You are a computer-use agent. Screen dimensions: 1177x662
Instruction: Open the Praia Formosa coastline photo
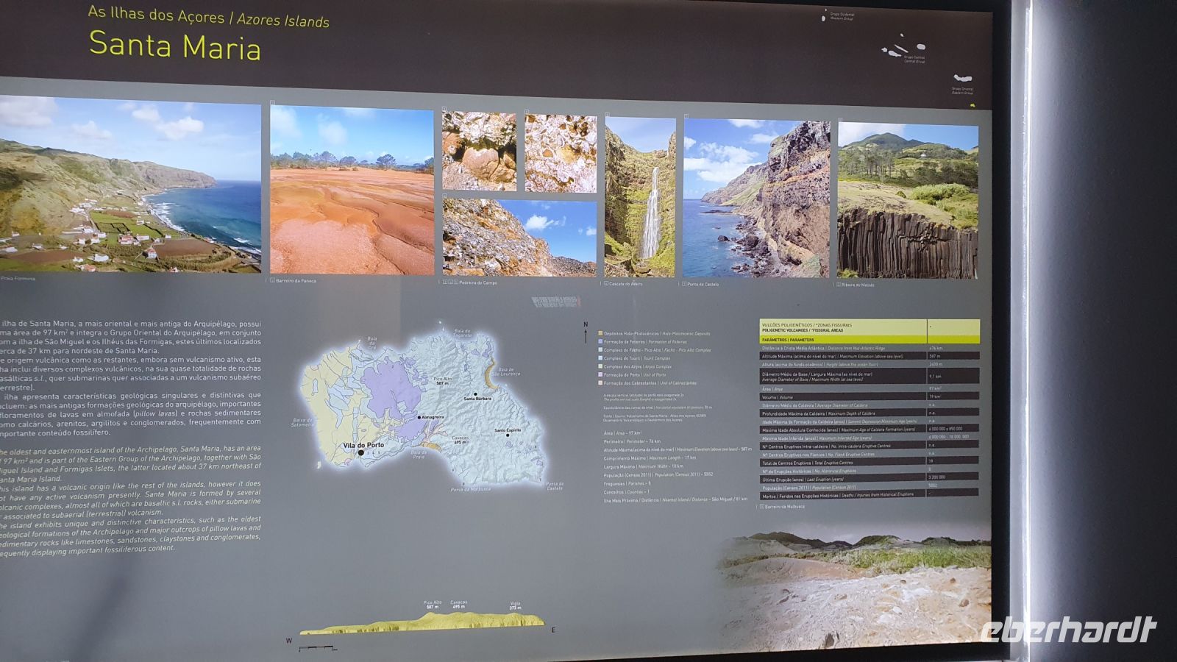(x=130, y=188)
